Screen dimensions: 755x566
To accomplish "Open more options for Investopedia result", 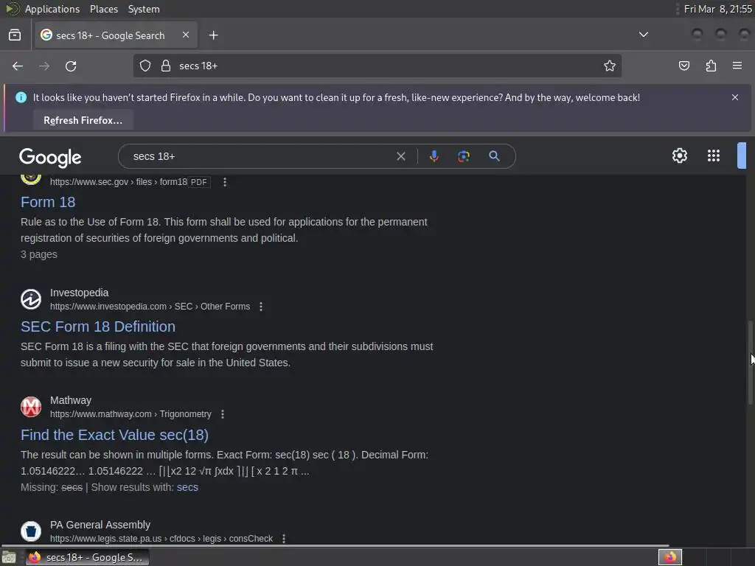I will (261, 307).
